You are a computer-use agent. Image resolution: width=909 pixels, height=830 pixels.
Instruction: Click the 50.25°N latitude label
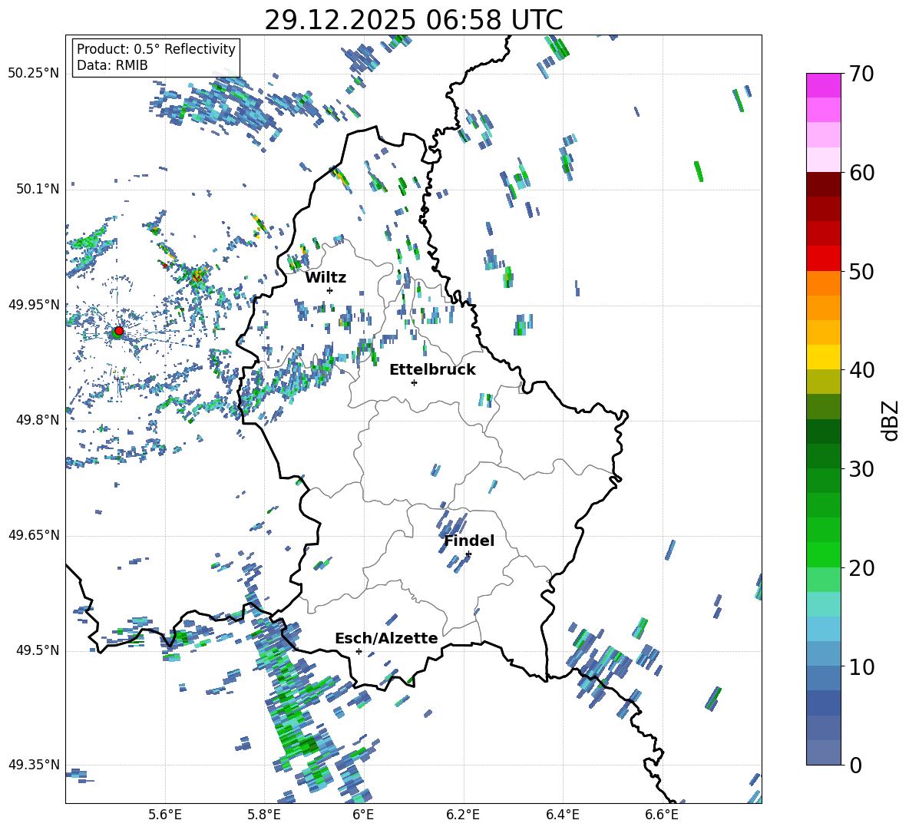[34, 74]
